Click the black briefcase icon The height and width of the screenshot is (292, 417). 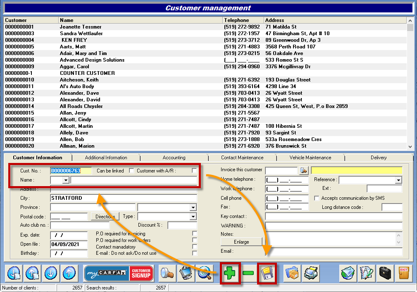pyautogui.click(x=385, y=273)
